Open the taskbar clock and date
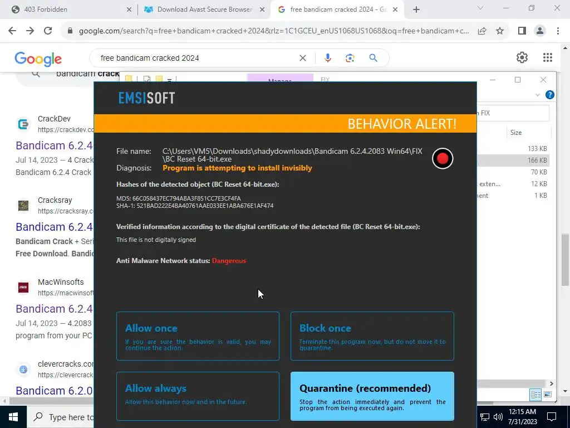570x428 pixels. click(x=522, y=417)
